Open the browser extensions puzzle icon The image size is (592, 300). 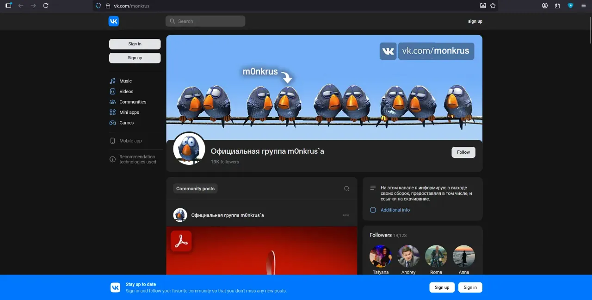pos(557,6)
